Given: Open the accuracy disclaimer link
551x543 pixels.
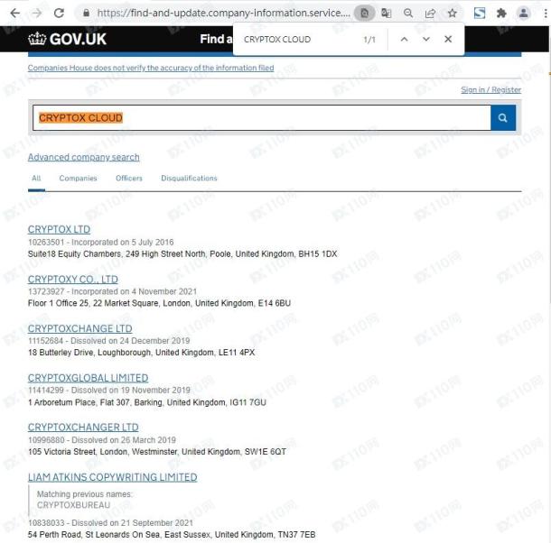Looking at the screenshot, I should (151, 68).
